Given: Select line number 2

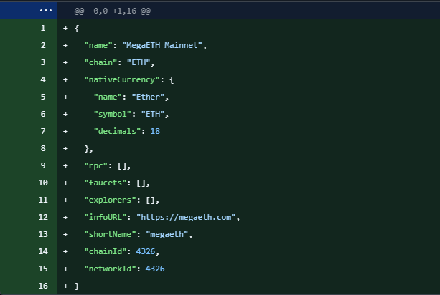Looking at the screenshot, I should tap(43, 45).
